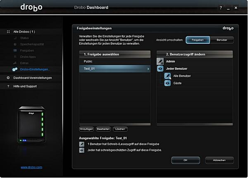248x178 pixels.
Task: Open help with the title bar question mark
Action: (x=221, y=8)
